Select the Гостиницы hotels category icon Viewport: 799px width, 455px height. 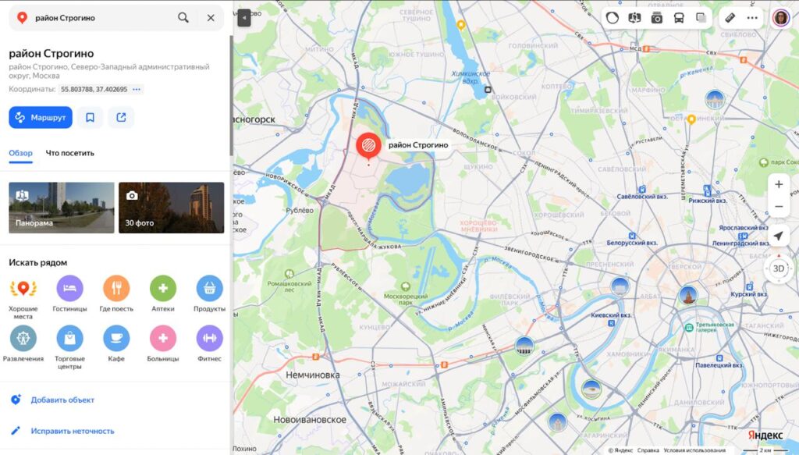click(69, 289)
